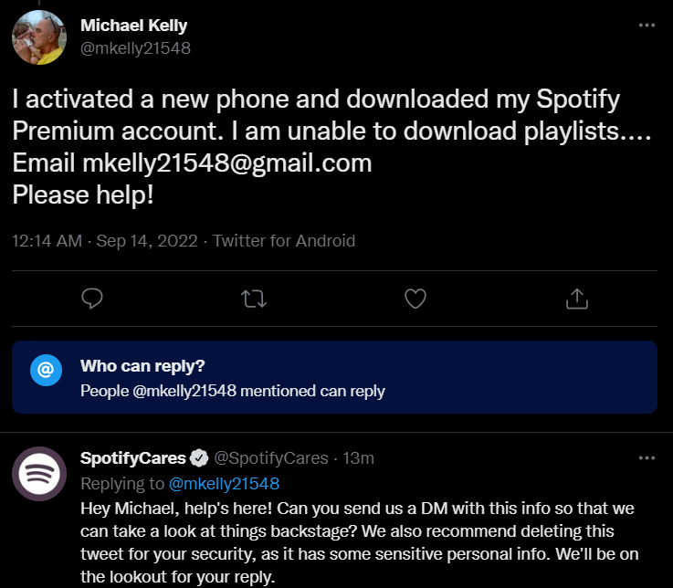Screen dimensions: 673x588
Task: Like the tweet with the heart icon
Action: pos(415,298)
